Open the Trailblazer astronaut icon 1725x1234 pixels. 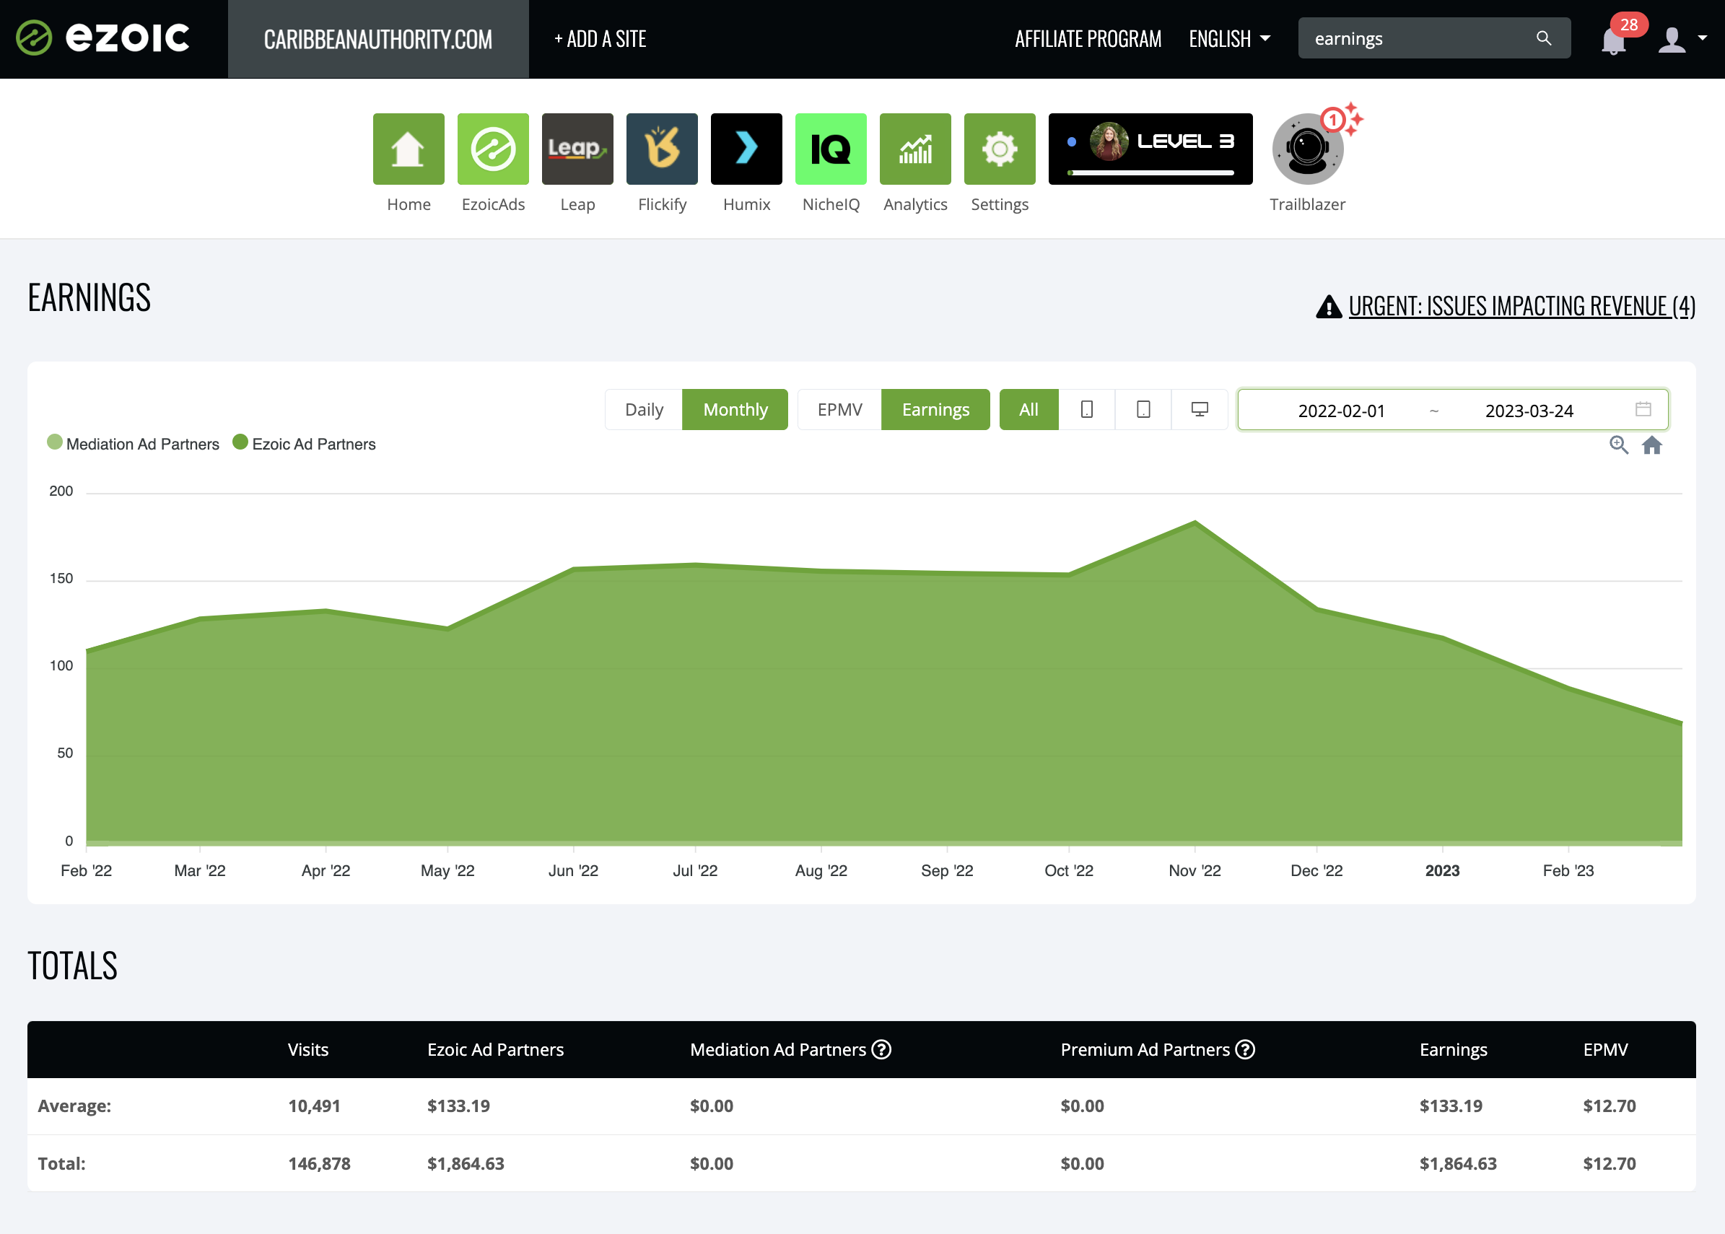tap(1308, 149)
